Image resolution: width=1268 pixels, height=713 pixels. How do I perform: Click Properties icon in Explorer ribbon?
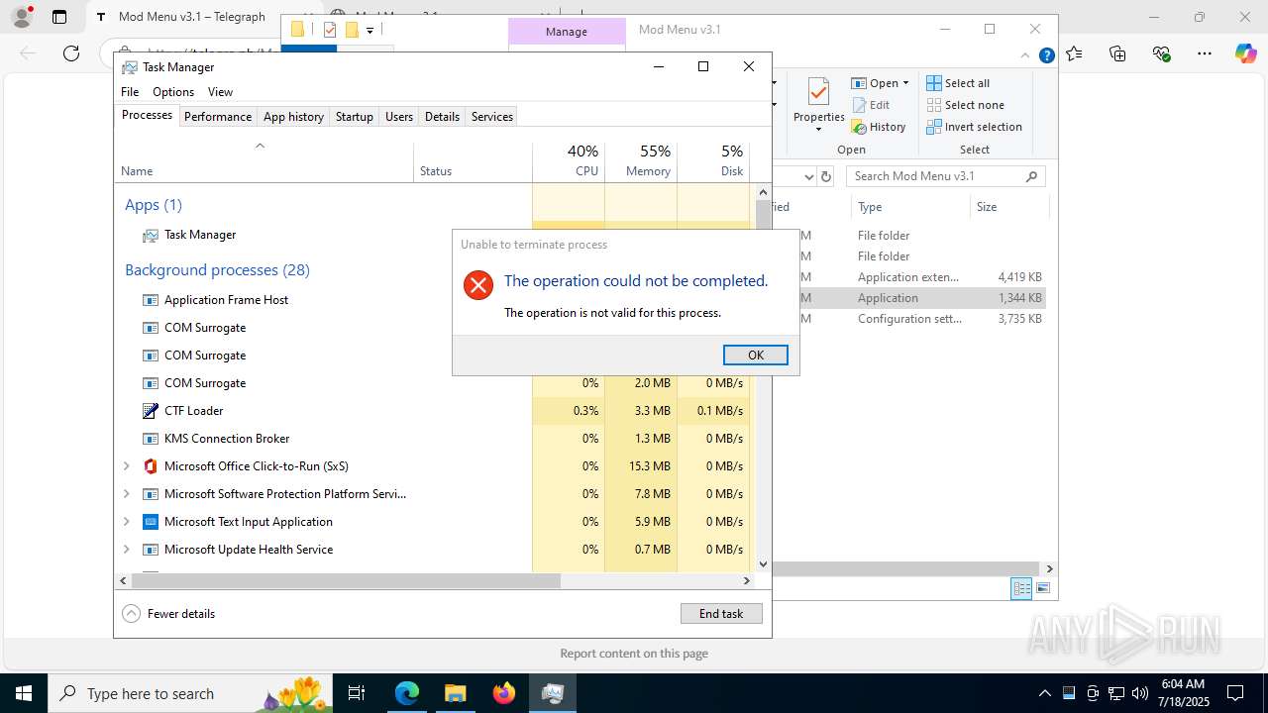[818, 93]
